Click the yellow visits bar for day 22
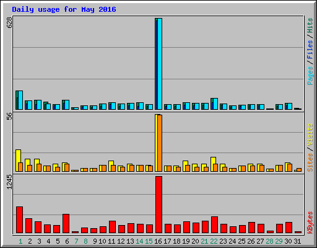Screen dimensions: 317x248 pyautogui.click(x=212, y=164)
